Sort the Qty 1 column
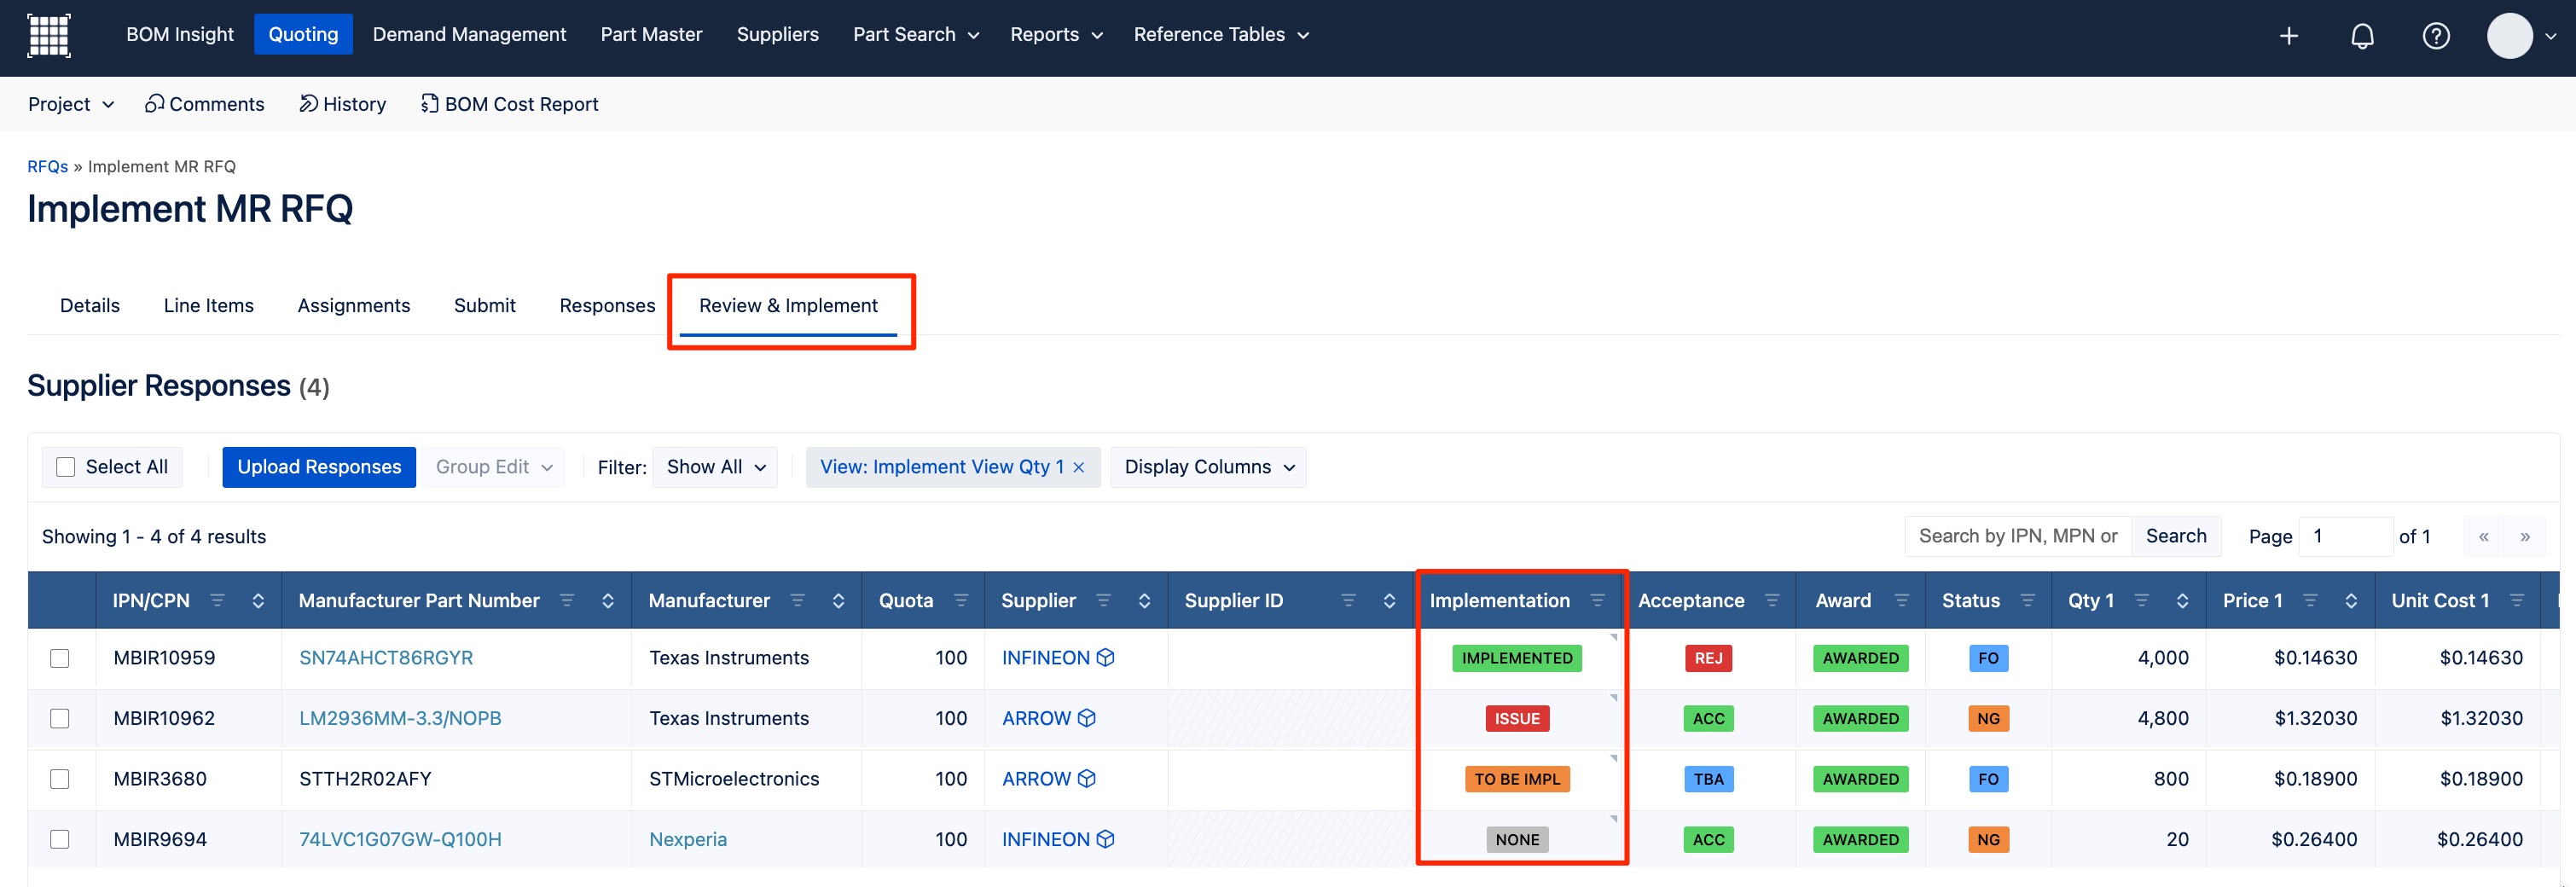 (2183, 600)
